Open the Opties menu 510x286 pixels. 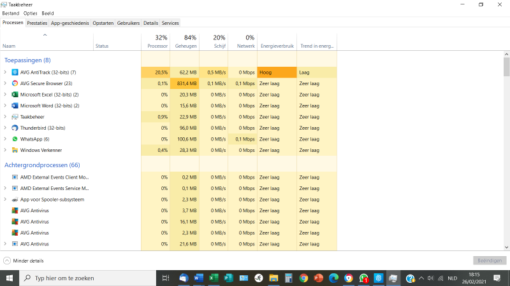[x=30, y=13]
